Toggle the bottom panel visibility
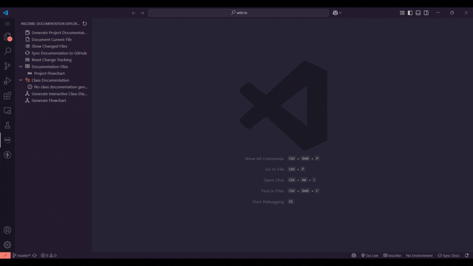Screen dimensions: 473x266 (x=418, y=13)
